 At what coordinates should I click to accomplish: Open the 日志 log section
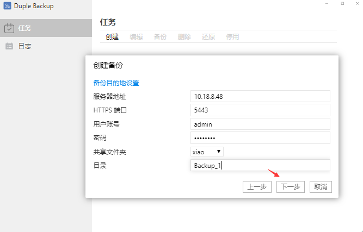tap(24, 46)
